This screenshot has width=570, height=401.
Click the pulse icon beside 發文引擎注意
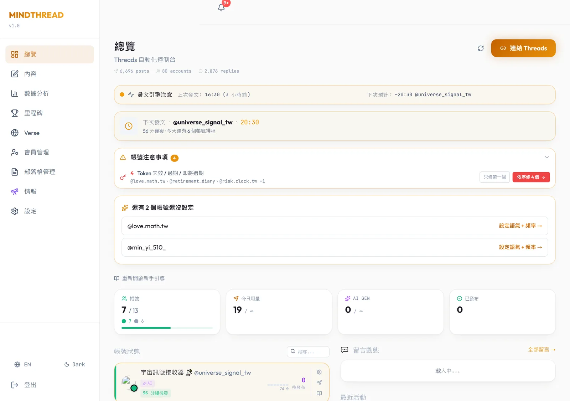[131, 94]
